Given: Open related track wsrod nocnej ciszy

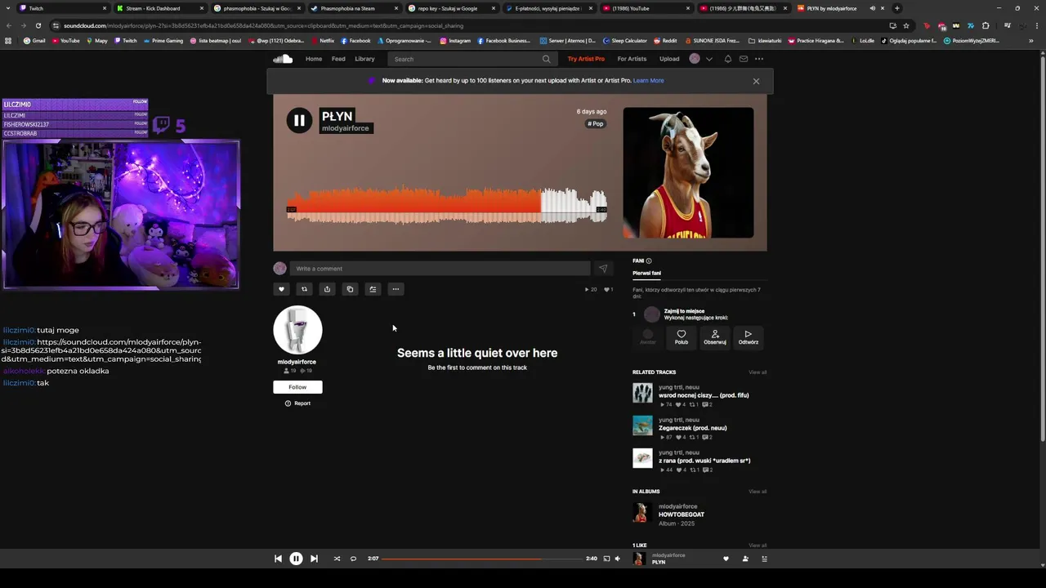Looking at the screenshot, I should click(x=704, y=395).
